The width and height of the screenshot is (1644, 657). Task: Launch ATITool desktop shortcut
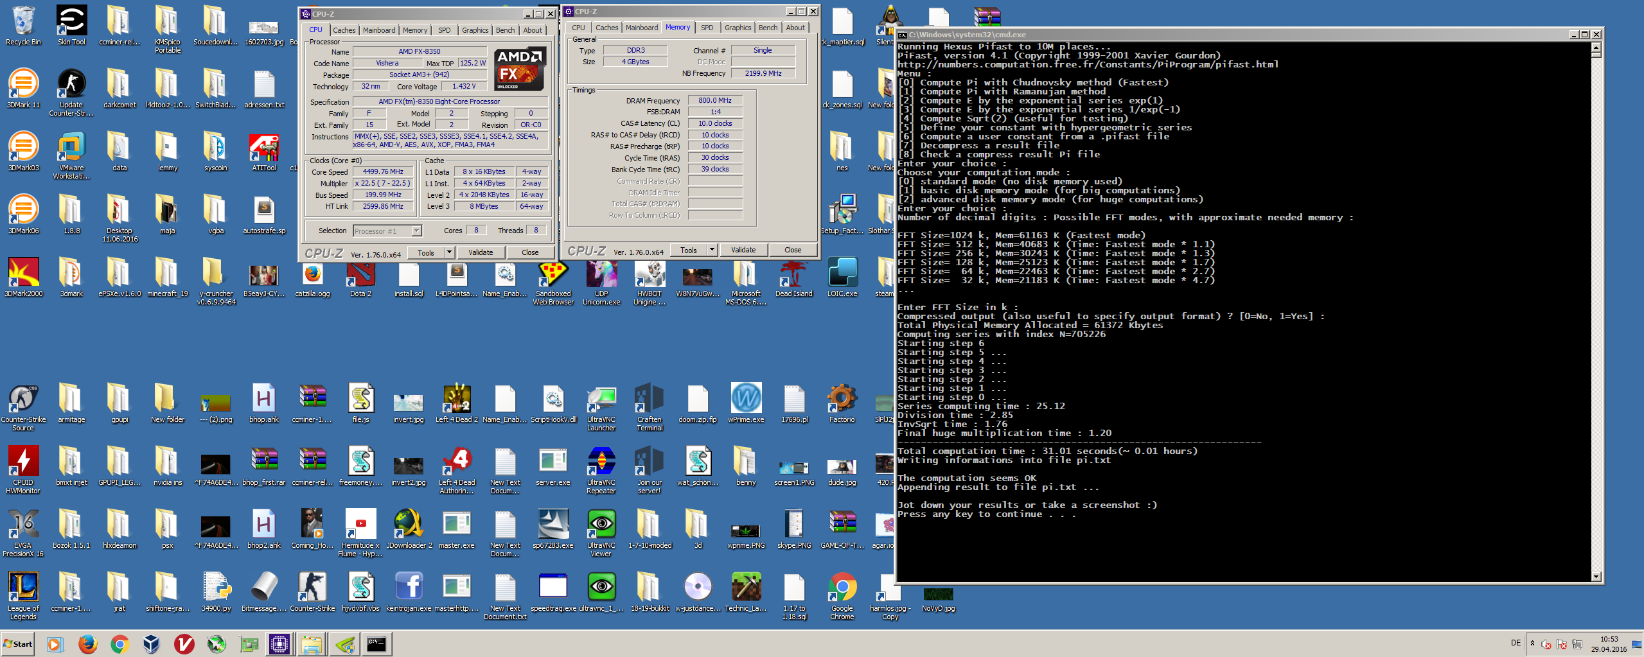(x=264, y=152)
